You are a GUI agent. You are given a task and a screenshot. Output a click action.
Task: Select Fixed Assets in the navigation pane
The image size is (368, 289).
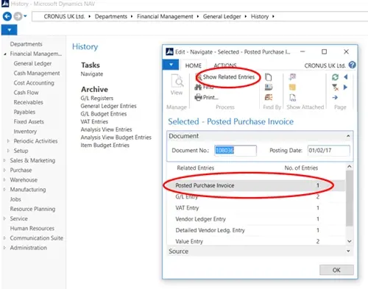pos(29,121)
